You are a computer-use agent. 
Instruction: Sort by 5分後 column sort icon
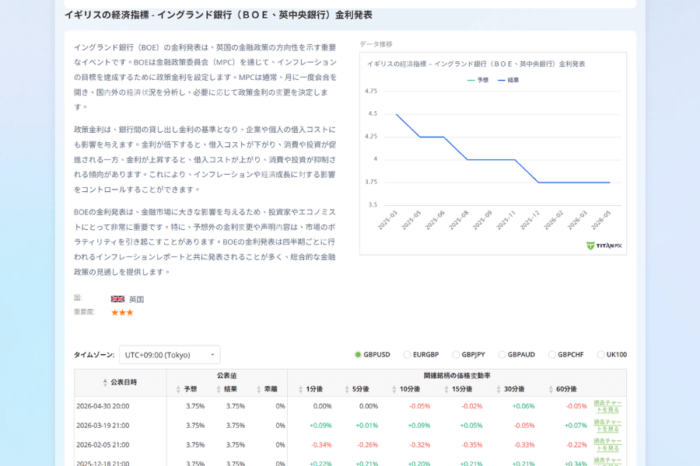coord(347,389)
